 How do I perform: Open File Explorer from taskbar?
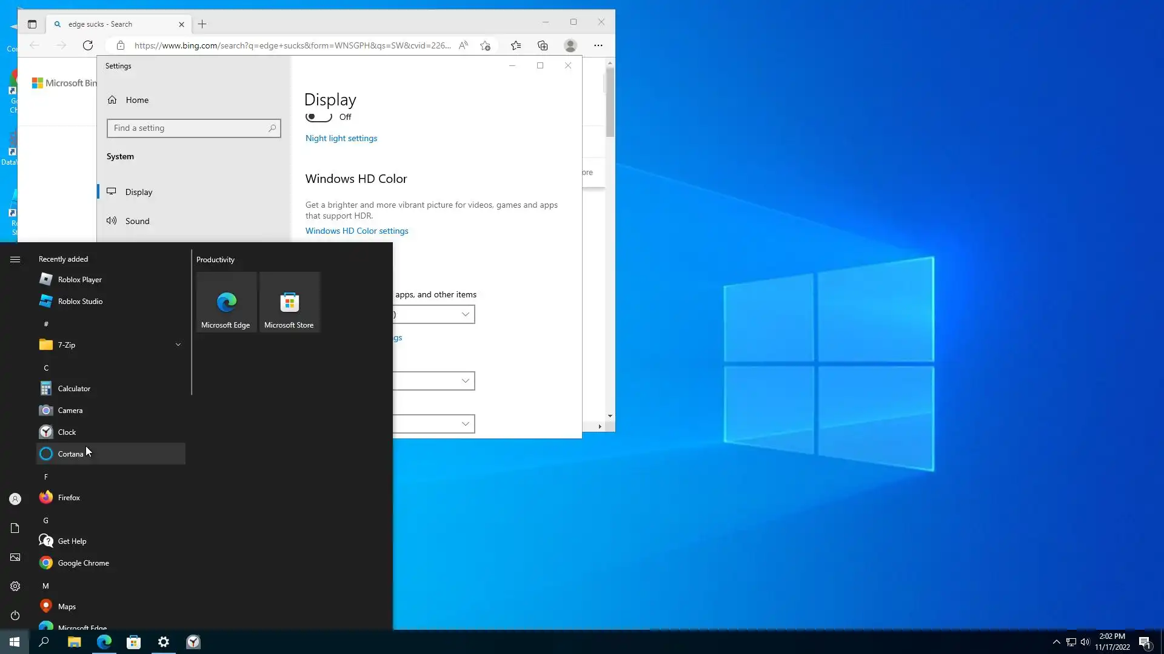tap(74, 642)
